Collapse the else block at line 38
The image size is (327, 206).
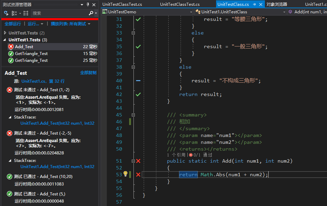pos(133,67)
